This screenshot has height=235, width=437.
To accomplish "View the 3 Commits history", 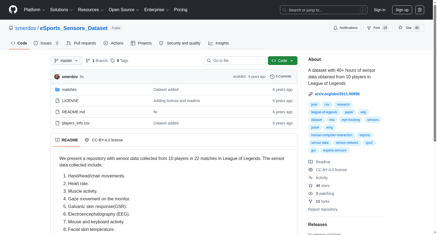I will click(x=281, y=77).
